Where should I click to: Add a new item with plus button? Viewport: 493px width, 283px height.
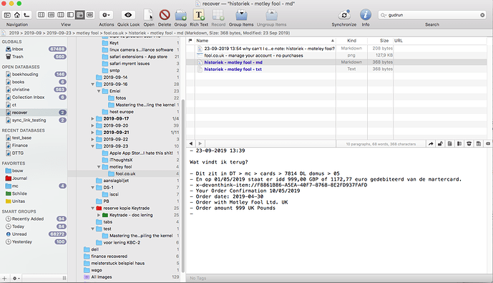[x=4, y=278]
